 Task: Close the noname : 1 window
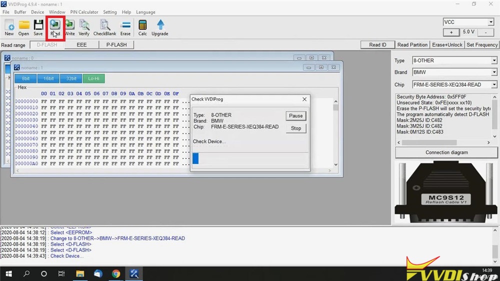(333, 67)
